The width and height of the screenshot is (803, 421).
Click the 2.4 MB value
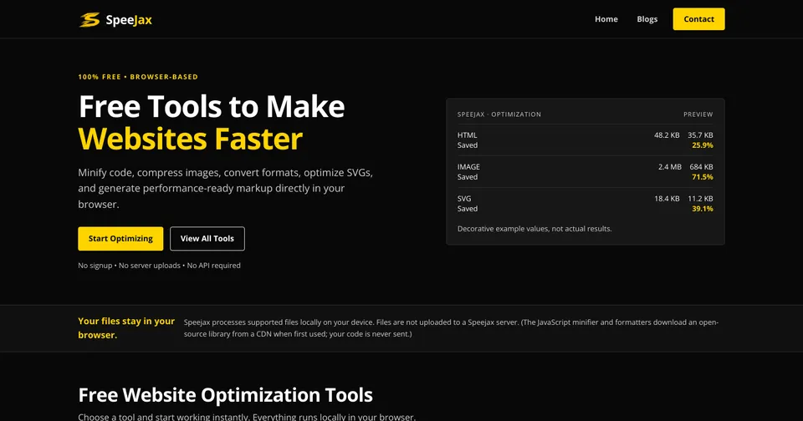click(670, 167)
